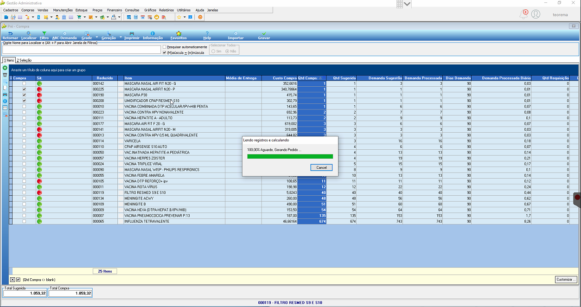This screenshot has width=581, height=307.
Task: Cancel the Lendo registros progress dialog
Action: (x=321, y=167)
